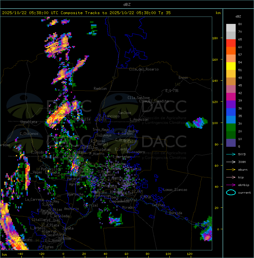Click the 'current' legend label

coord(245,192)
